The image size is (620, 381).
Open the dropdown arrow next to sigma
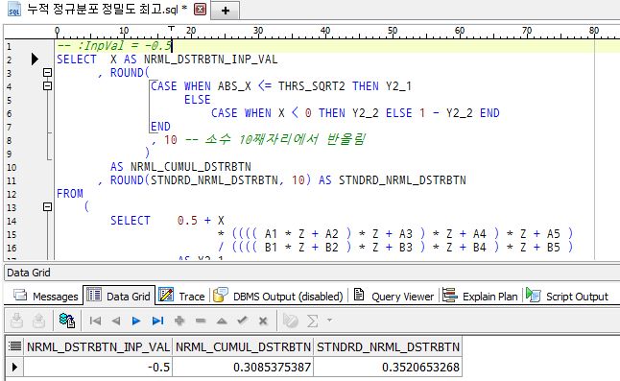click(x=329, y=320)
